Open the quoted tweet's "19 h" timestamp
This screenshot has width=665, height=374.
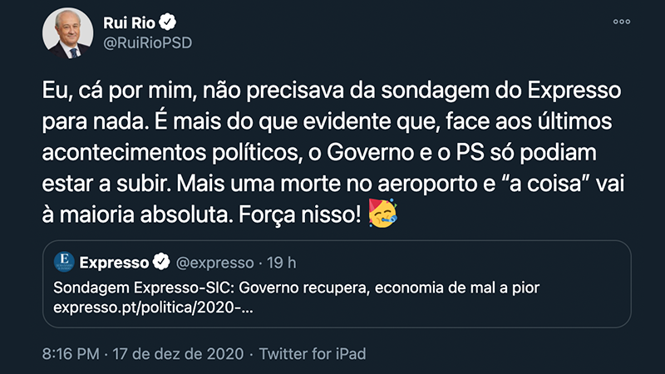pos(283,263)
